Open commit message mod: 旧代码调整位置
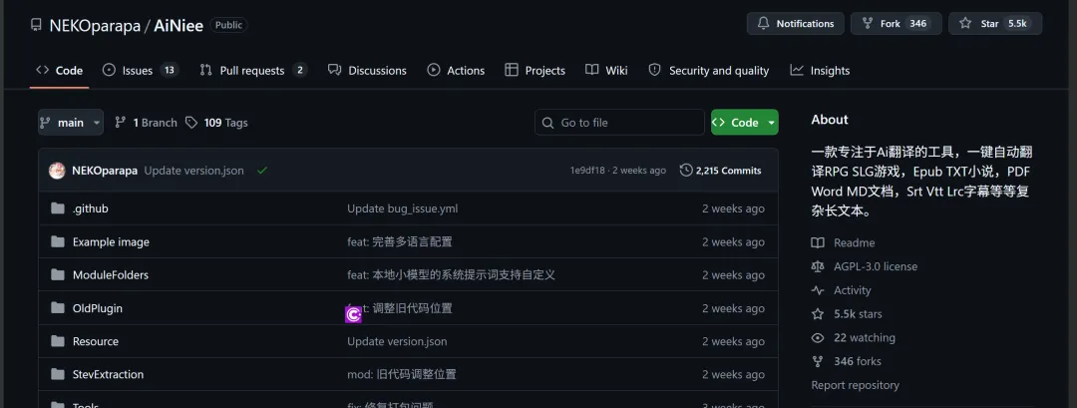 (x=402, y=374)
